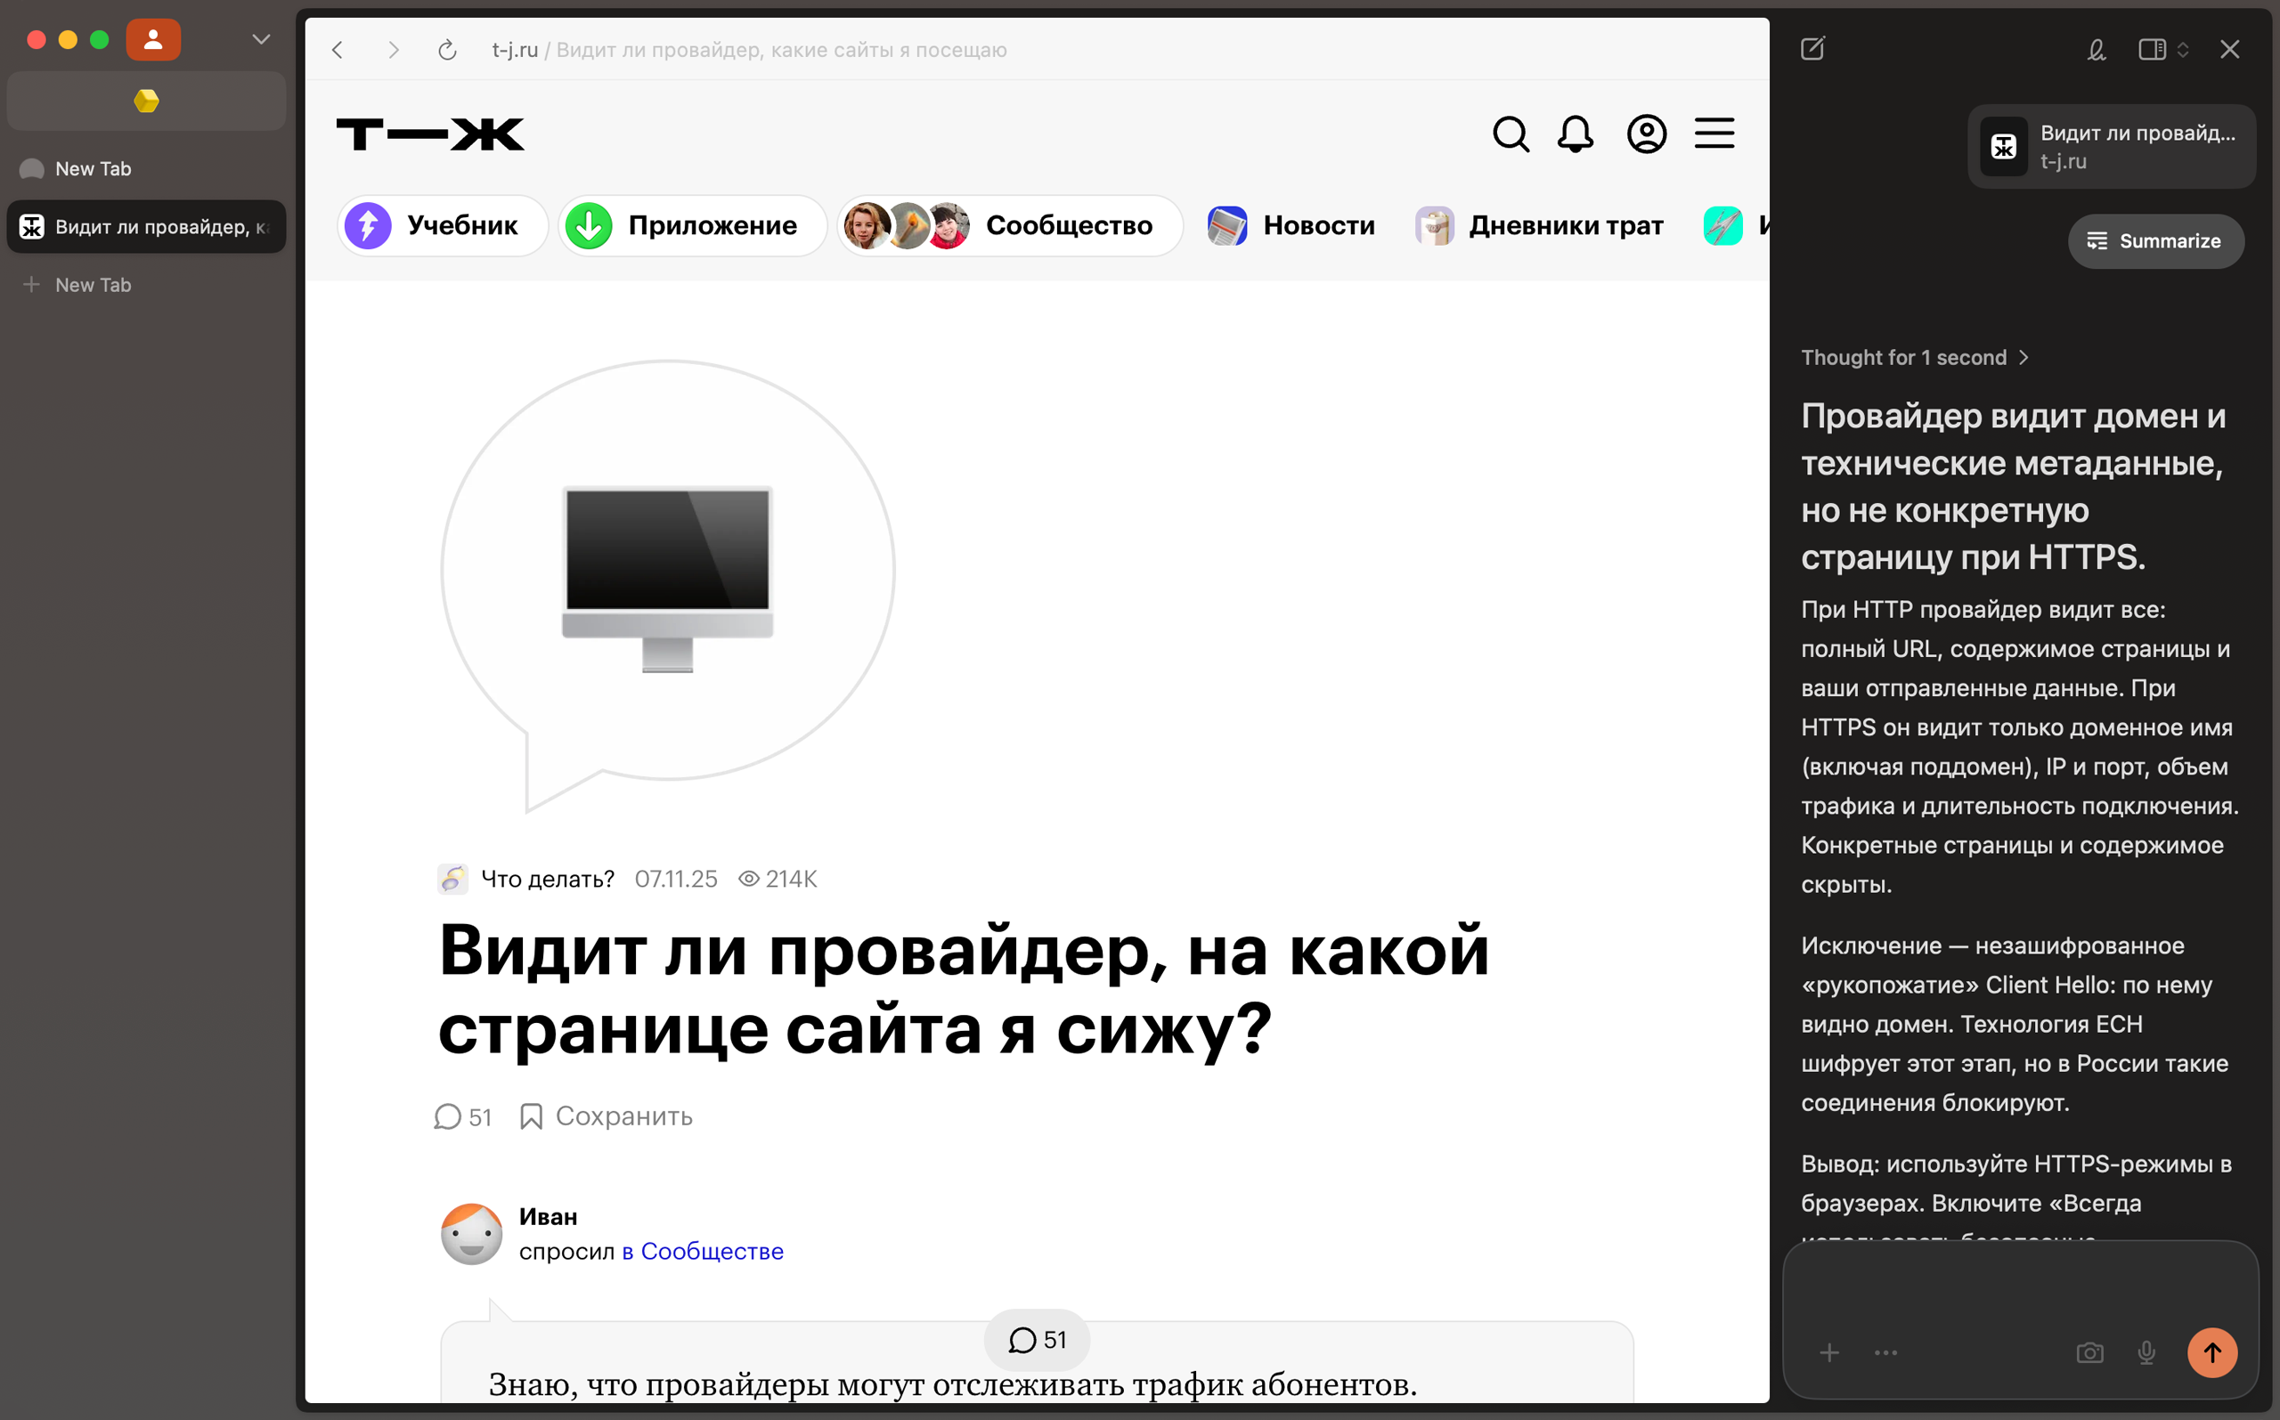Follow the 'в Сообществе' link

pyautogui.click(x=702, y=1251)
